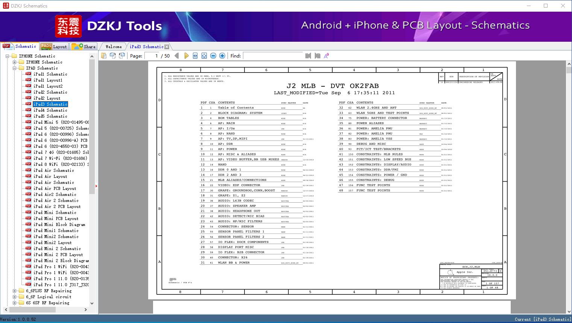Select iPad 7 4G (820-01685) entry
The height and width of the screenshot is (323, 572).
coord(61,152)
